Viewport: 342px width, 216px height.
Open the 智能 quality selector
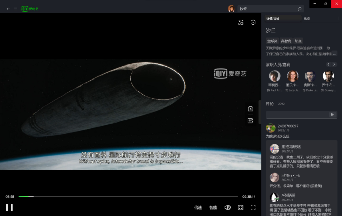(213, 207)
